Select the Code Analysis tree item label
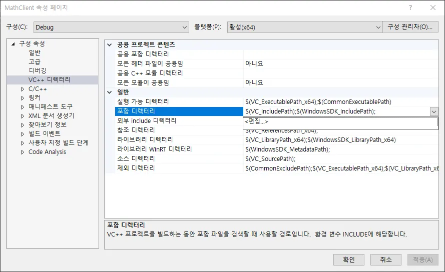This screenshot has height=272, width=445. coord(48,151)
